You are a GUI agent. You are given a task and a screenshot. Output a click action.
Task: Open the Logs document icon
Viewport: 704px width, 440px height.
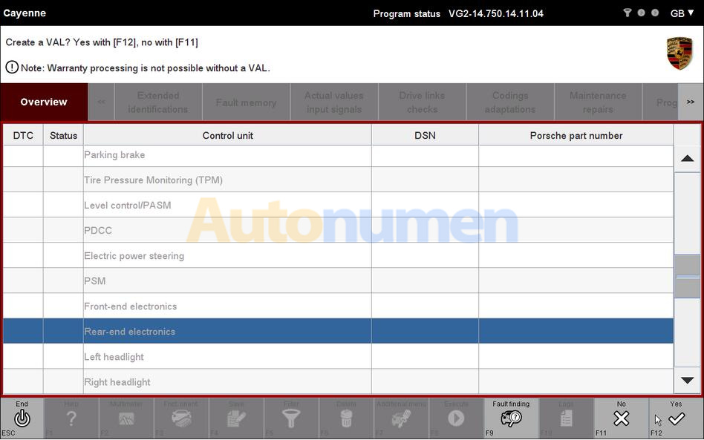tap(566, 418)
